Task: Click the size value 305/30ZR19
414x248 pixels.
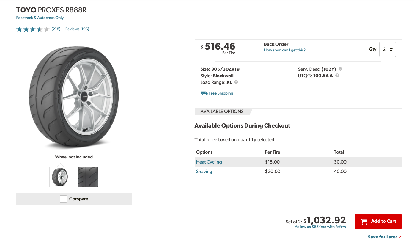Action: (225, 69)
